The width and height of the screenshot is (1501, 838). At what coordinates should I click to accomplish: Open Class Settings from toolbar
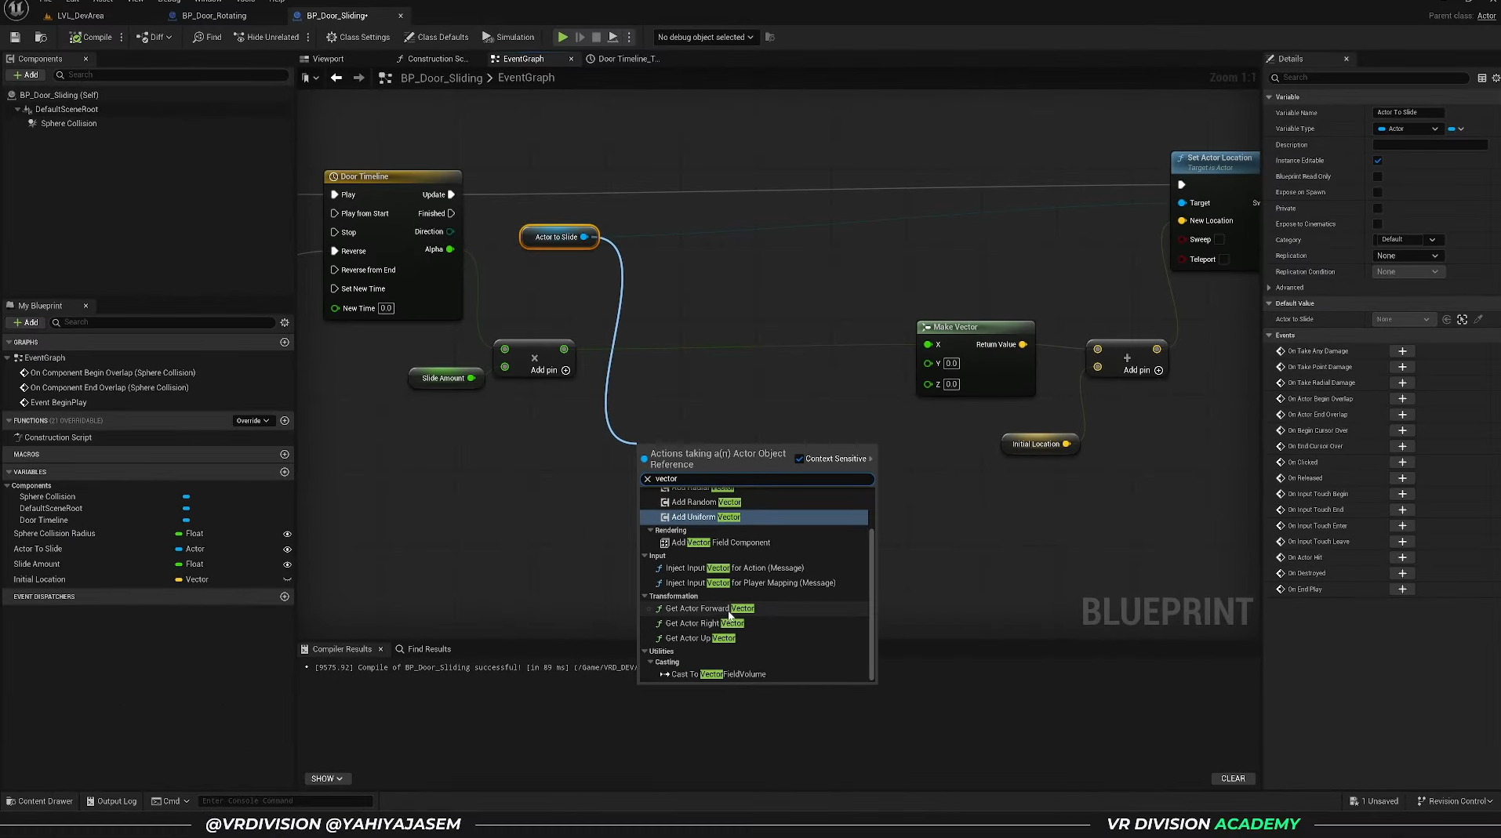358,37
